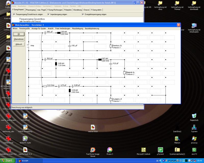Select the 0,67 mH inductor symbol
The width and height of the screenshot is (204, 163).
click(x=100, y=60)
